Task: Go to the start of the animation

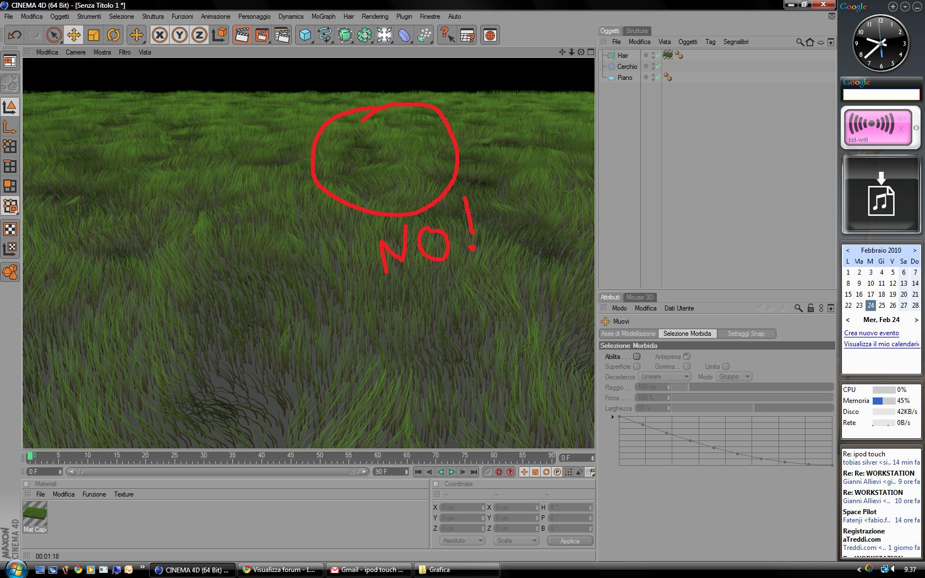Action: [418, 472]
